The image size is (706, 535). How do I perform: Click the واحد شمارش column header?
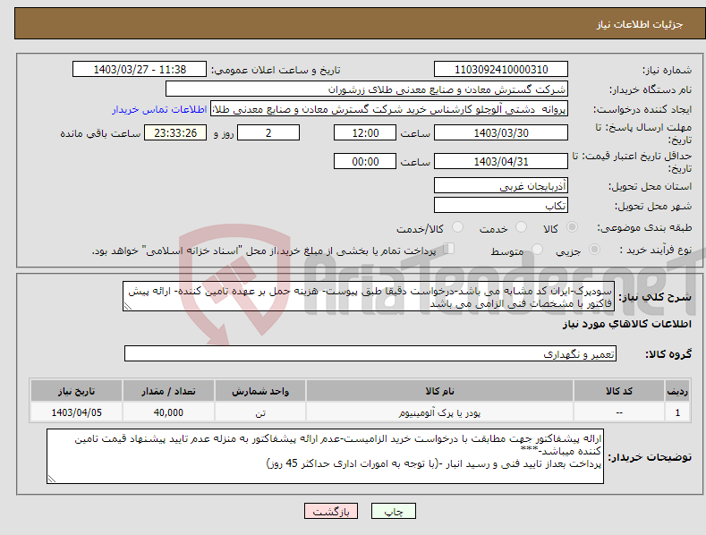pyautogui.click(x=260, y=391)
